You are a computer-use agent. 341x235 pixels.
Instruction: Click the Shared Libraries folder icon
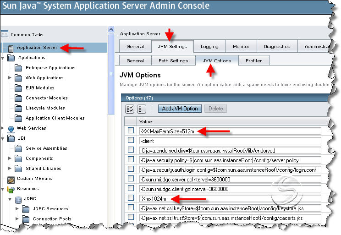(18, 169)
